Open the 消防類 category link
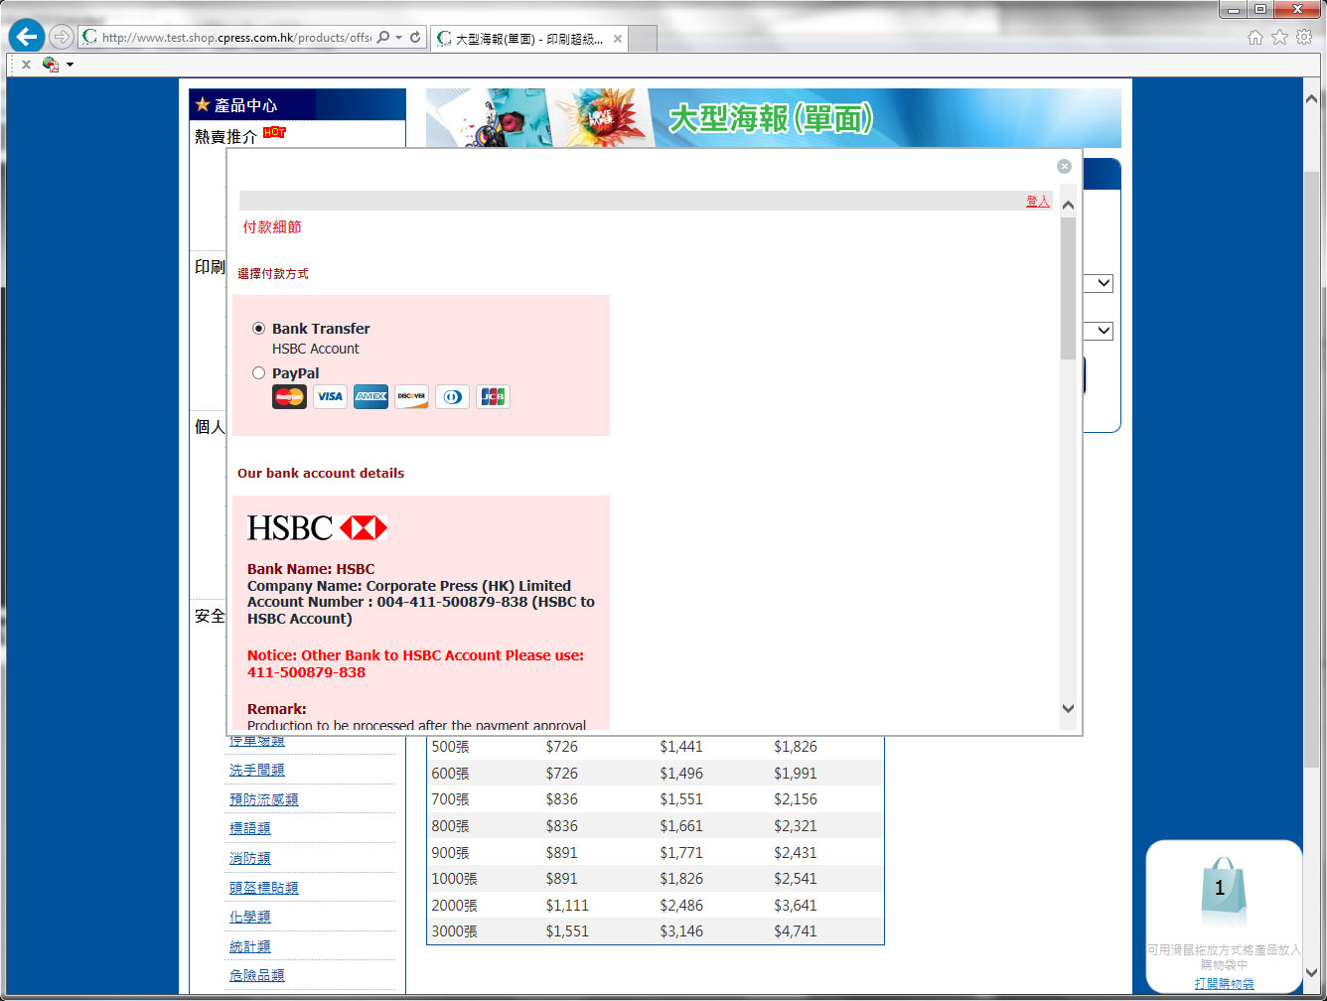Image resolution: width=1327 pixels, height=1001 pixels. click(250, 858)
